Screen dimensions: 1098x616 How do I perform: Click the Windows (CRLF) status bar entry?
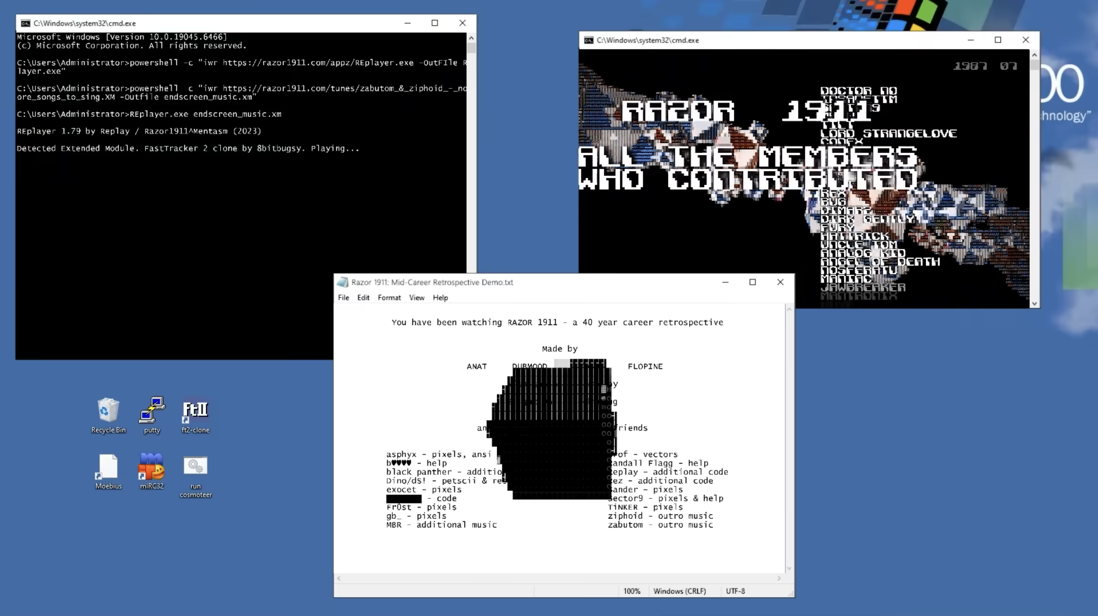[679, 591]
